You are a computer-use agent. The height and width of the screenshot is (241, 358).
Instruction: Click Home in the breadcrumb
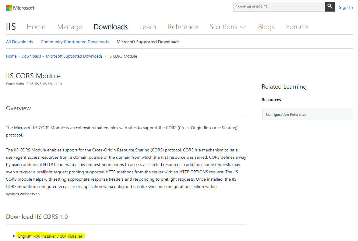[11, 56]
